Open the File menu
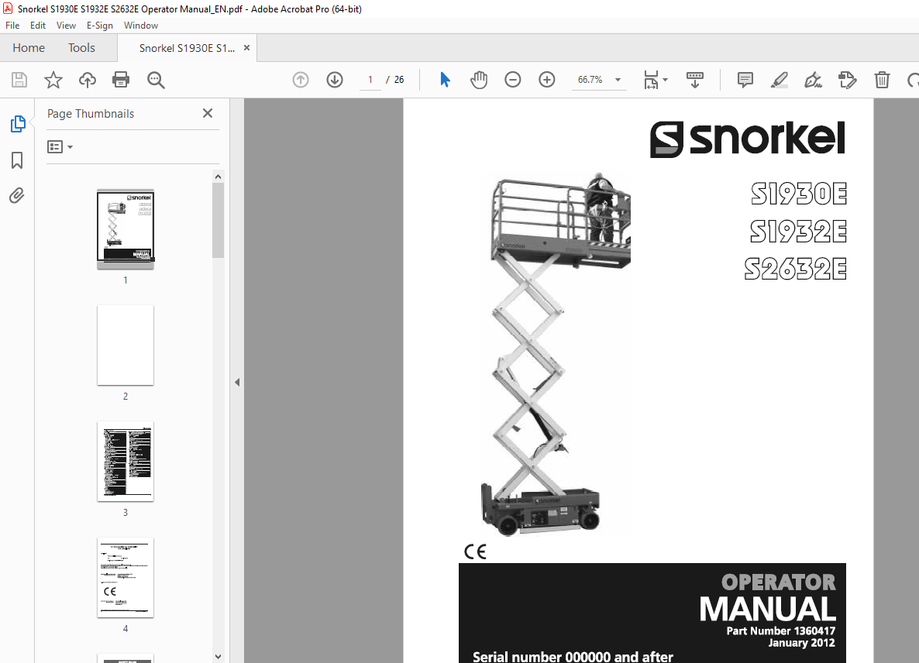This screenshot has width=919, height=663. coord(12,26)
